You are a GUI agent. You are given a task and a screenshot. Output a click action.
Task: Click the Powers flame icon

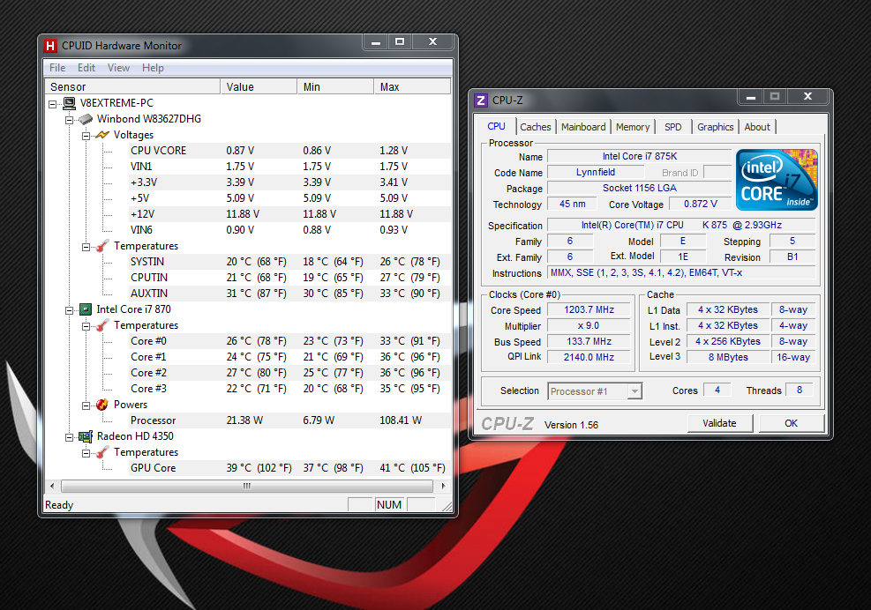coord(102,405)
